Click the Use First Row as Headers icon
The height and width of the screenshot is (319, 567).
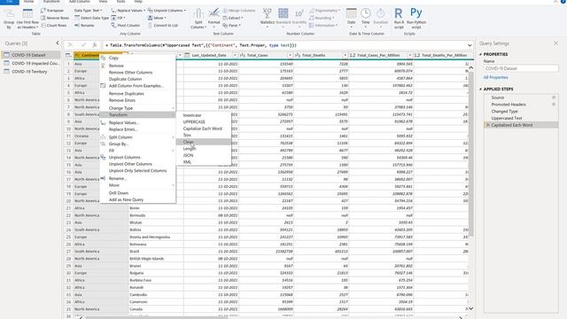coord(27,14)
